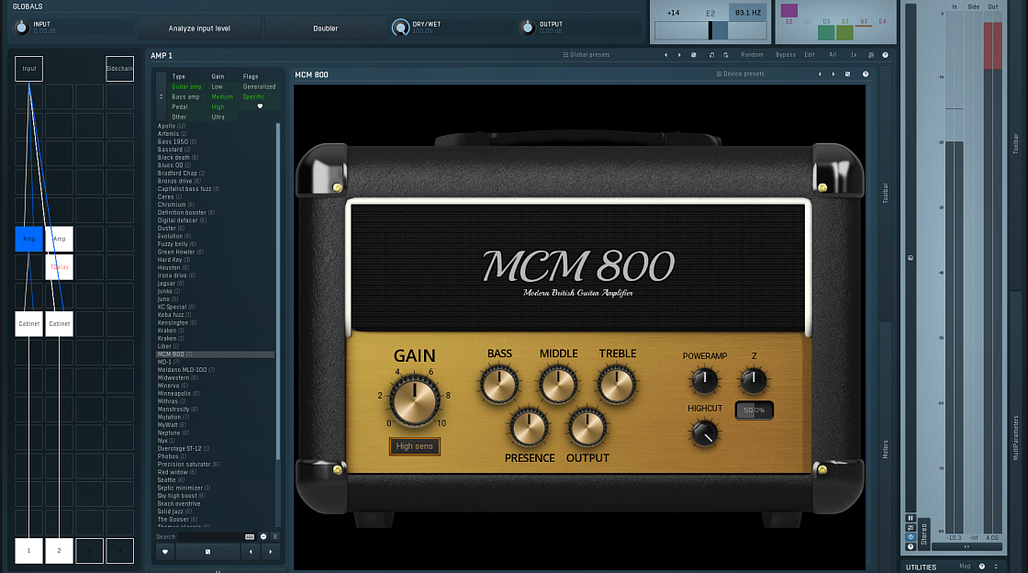Open the search list options menu
1028x573 pixels.
(275, 536)
